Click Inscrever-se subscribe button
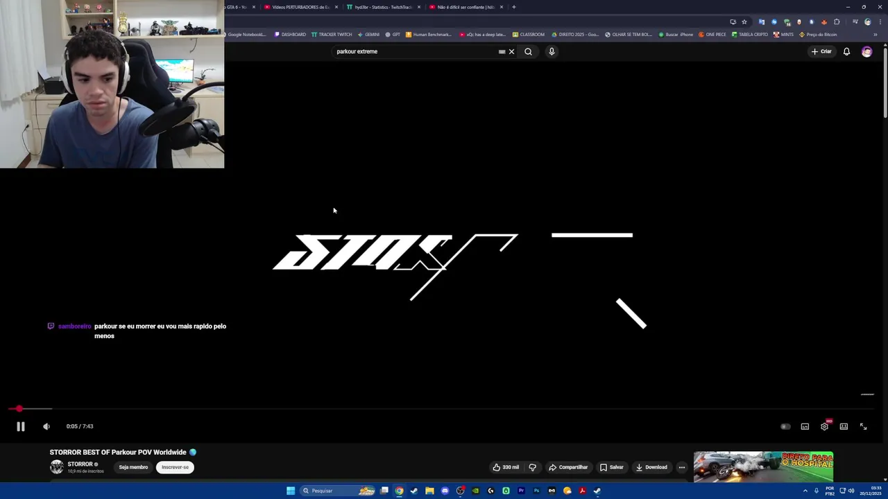This screenshot has width=888, height=499. [175, 467]
